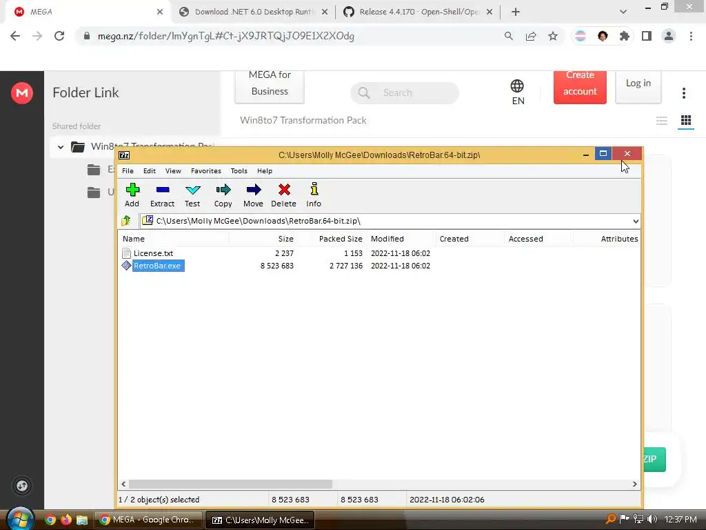Reload the MEGA page

pos(59,36)
